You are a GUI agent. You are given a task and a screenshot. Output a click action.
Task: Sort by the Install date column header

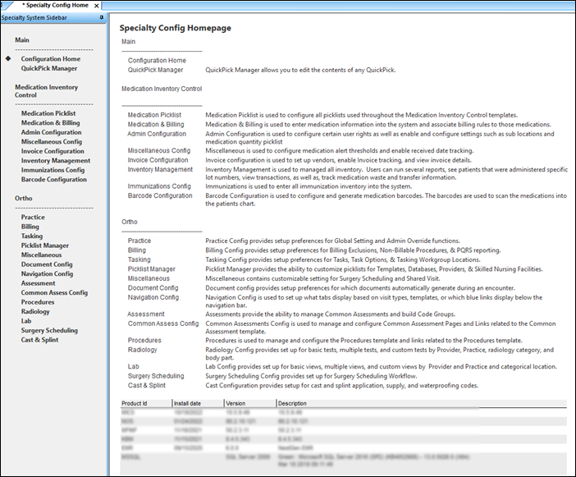[198, 403]
